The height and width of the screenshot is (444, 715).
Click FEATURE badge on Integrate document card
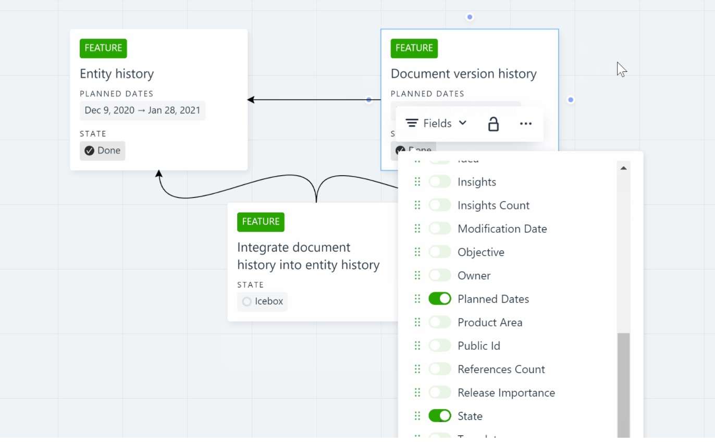pos(261,221)
